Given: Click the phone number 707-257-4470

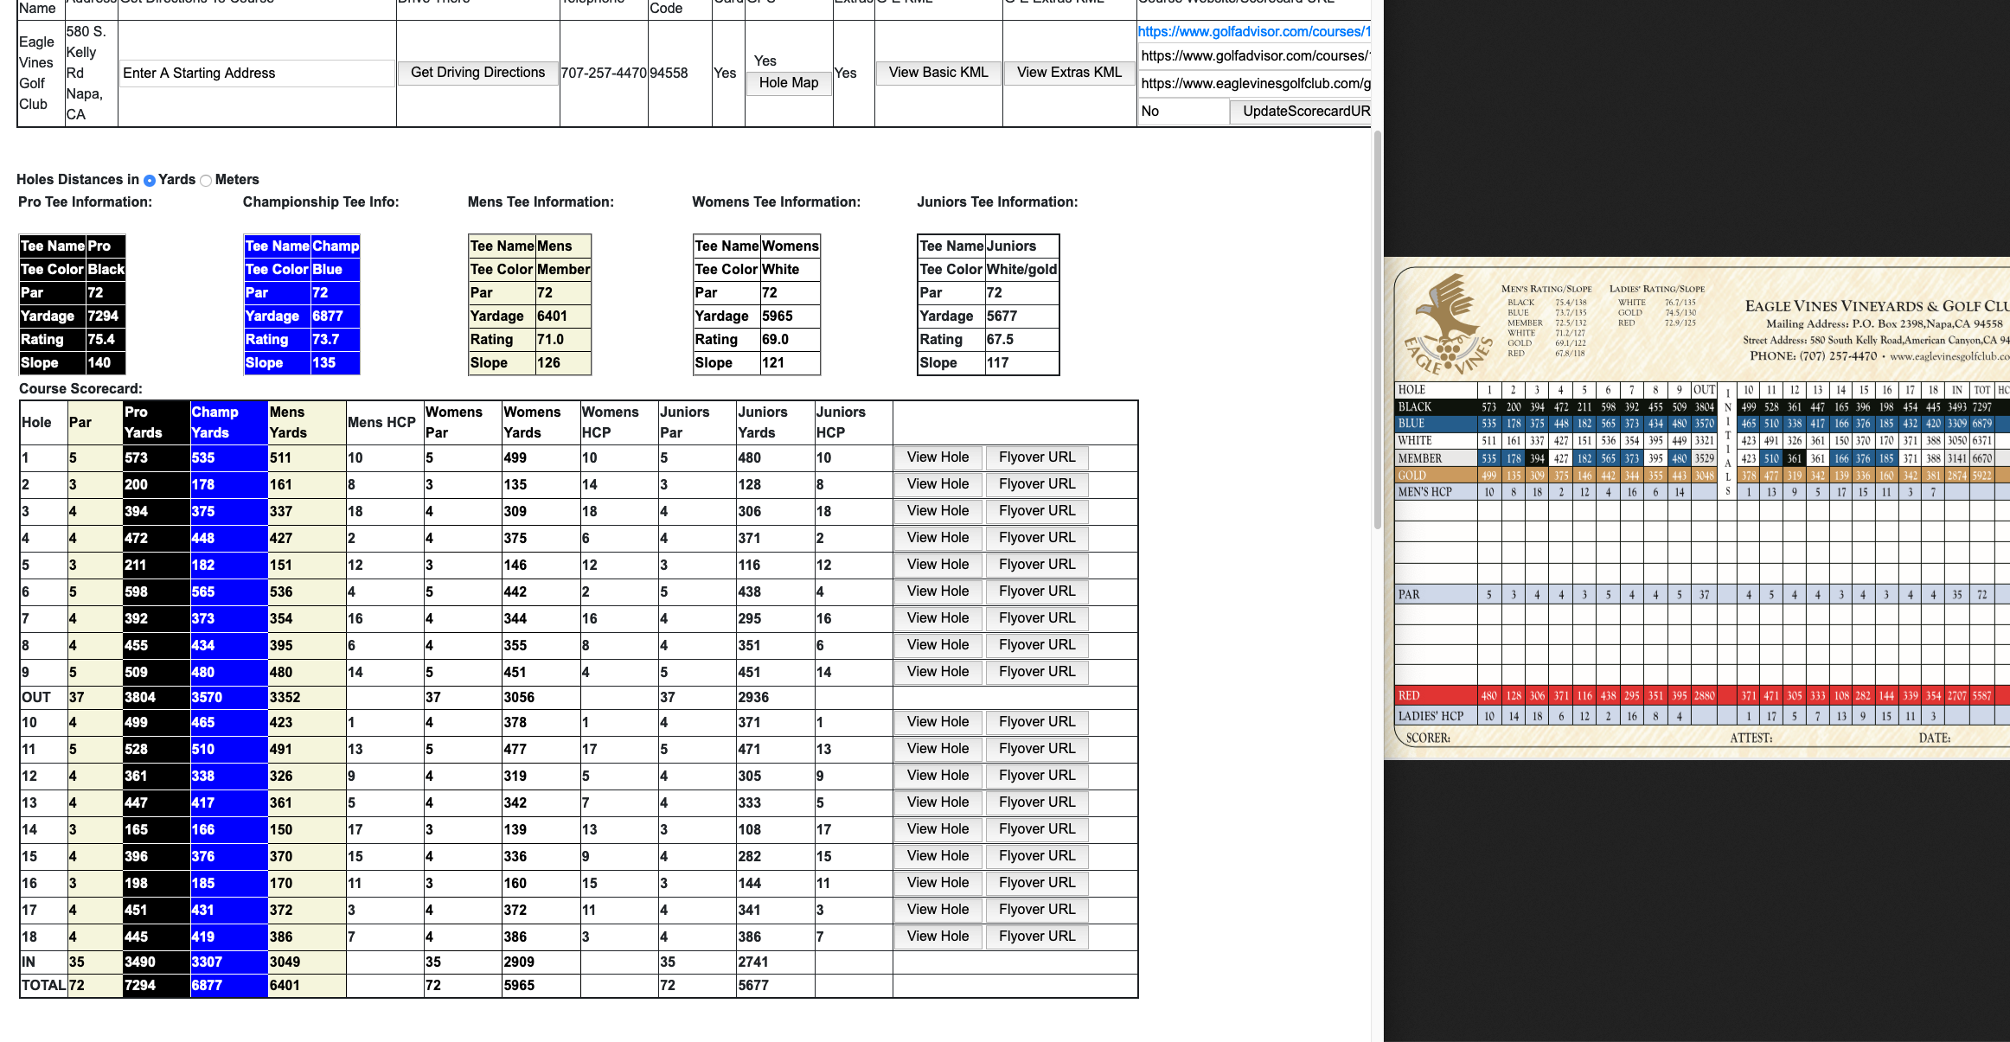Looking at the screenshot, I should pyautogui.click(x=604, y=74).
